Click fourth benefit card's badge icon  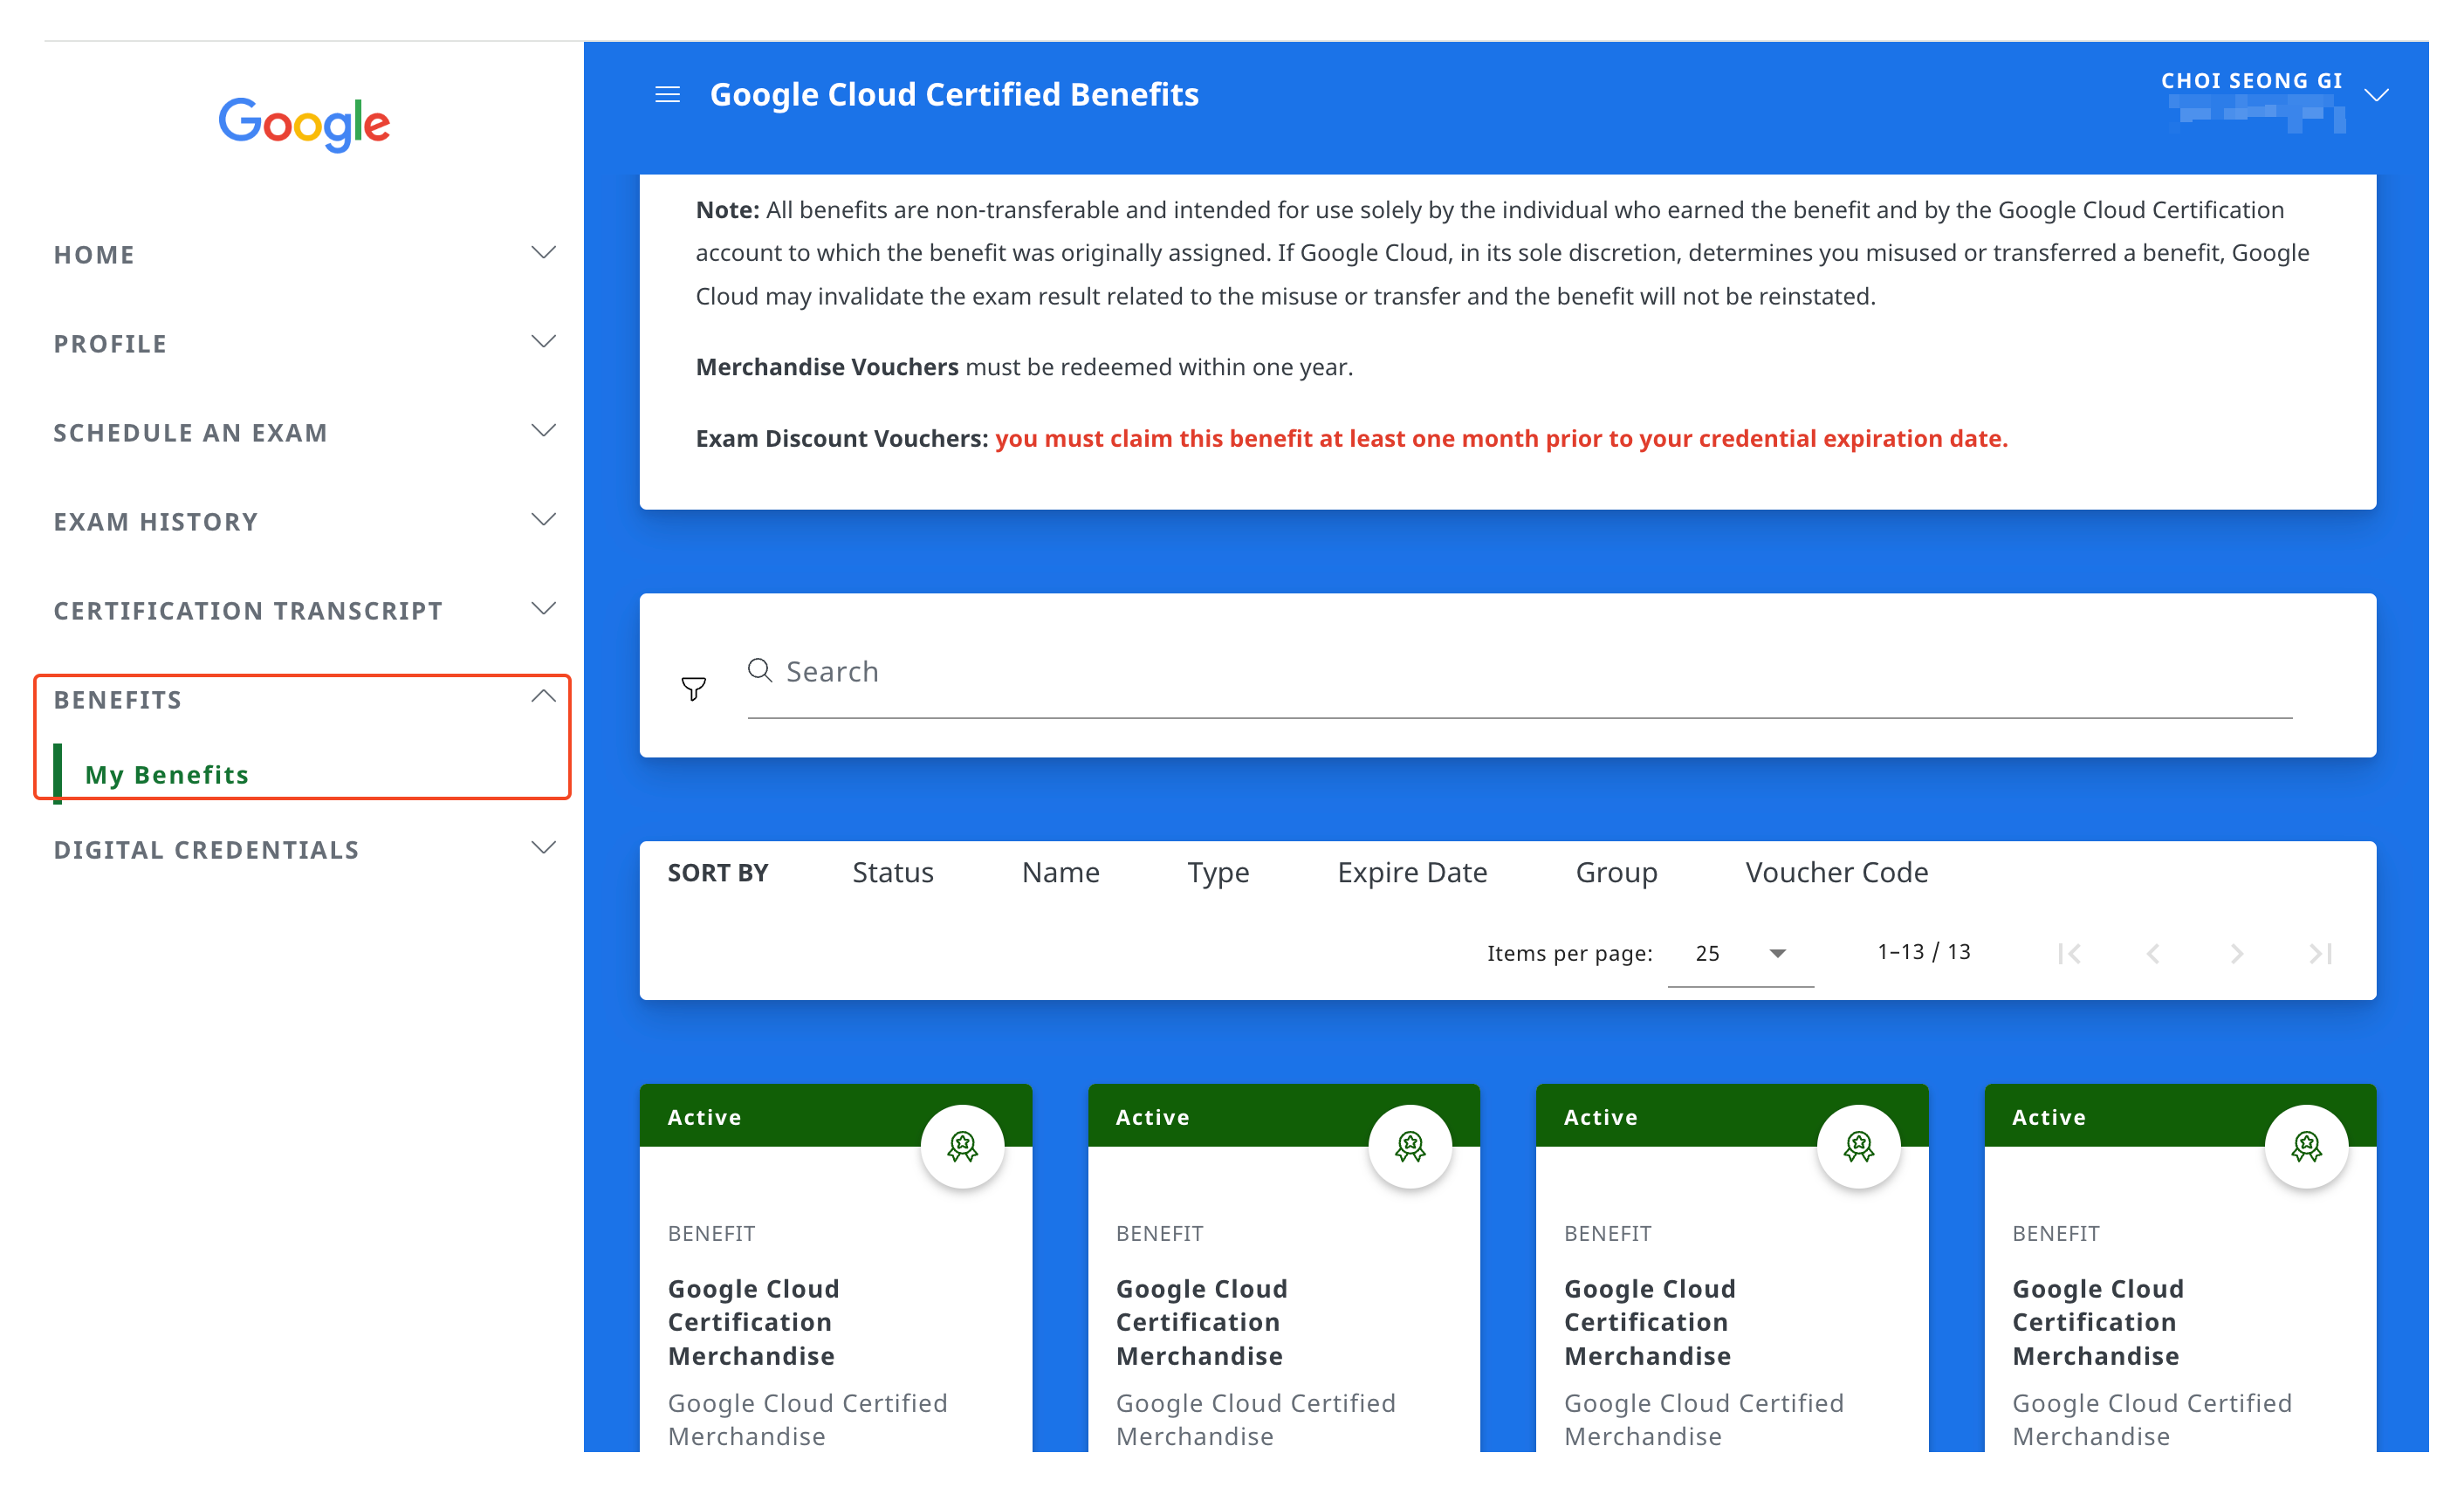pos(2306,1146)
